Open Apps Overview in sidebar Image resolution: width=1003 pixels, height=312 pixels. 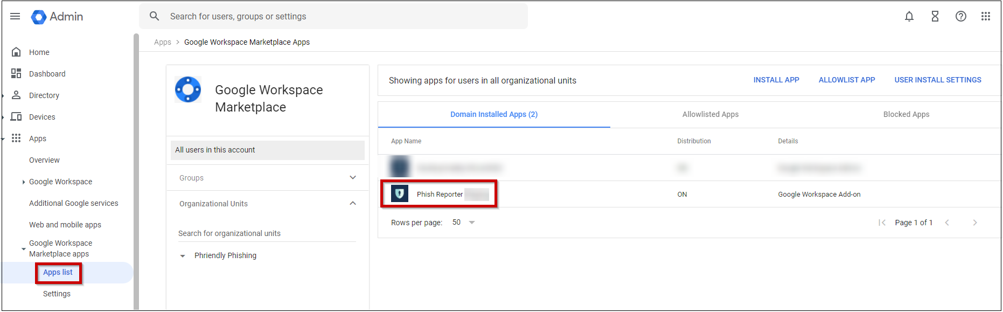[x=44, y=160]
